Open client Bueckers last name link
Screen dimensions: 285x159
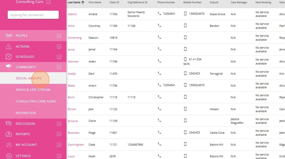74,133
